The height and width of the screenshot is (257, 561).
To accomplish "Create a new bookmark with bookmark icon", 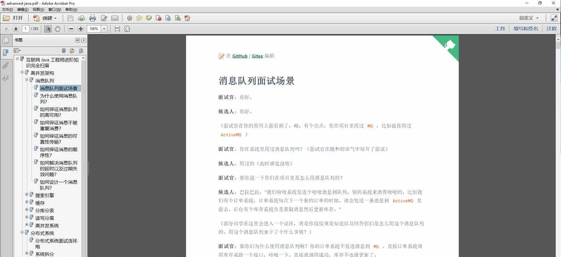I will (x=73, y=51).
